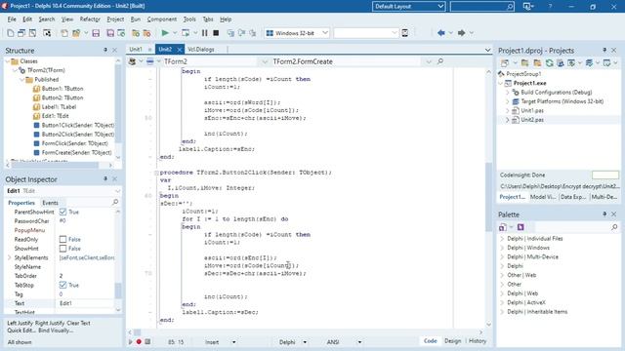Click the title bar search box
The height and width of the screenshot is (351, 625).
[x=481, y=7]
